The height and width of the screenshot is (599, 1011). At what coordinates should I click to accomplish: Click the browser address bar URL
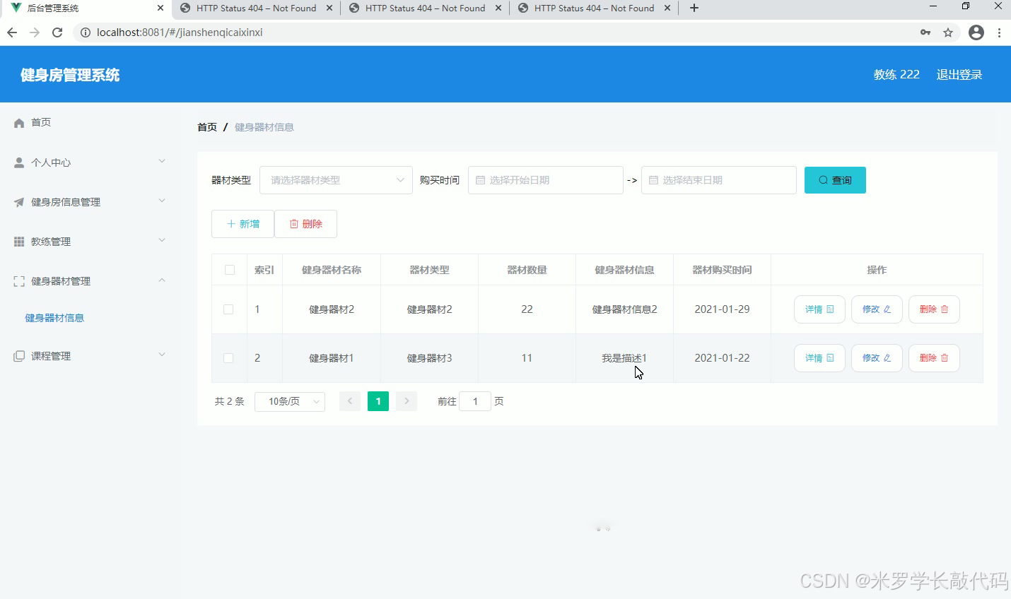tap(180, 32)
